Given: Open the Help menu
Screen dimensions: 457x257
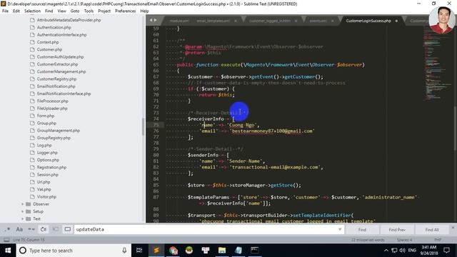Looking at the screenshot, I should click(144, 11).
